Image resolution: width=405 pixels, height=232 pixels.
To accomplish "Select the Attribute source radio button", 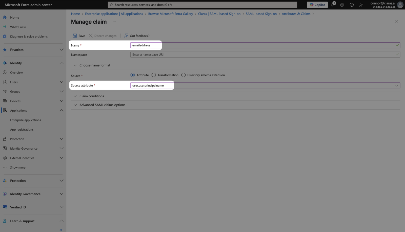I will pyautogui.click(x=133, y=75).
